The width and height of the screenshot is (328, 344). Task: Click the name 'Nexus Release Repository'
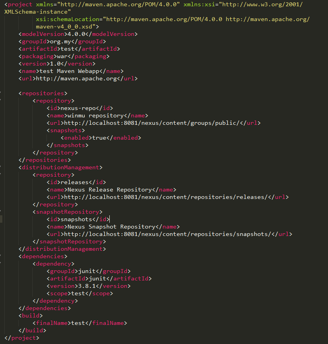tap(110, 190)
